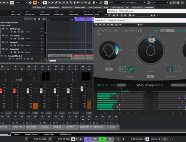Select the Glue tool
The width and height of the screenshot is (186, 142).
pos(64,3)
